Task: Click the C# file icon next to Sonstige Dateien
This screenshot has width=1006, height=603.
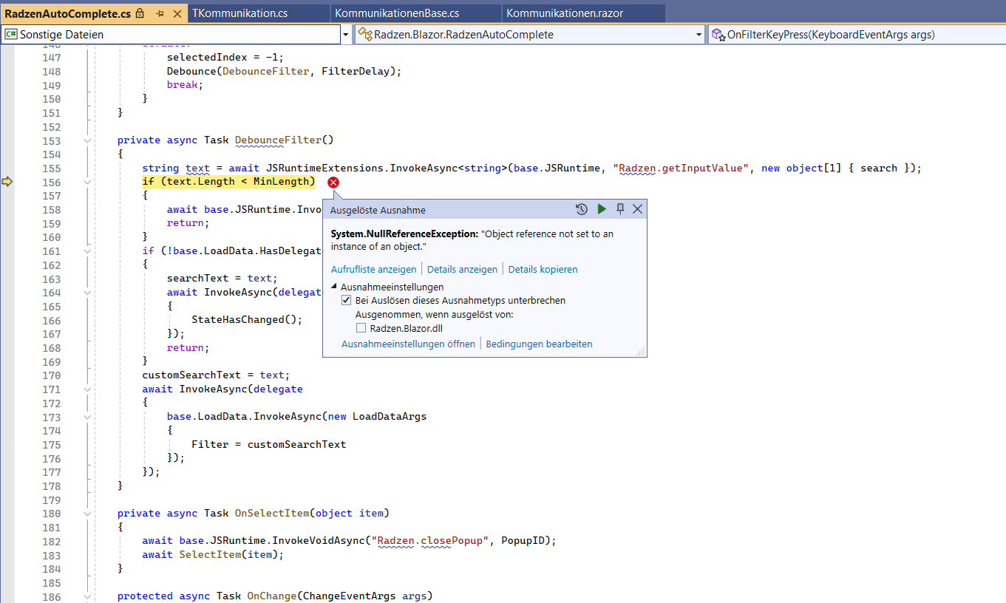Action: (x=10, y=33)
